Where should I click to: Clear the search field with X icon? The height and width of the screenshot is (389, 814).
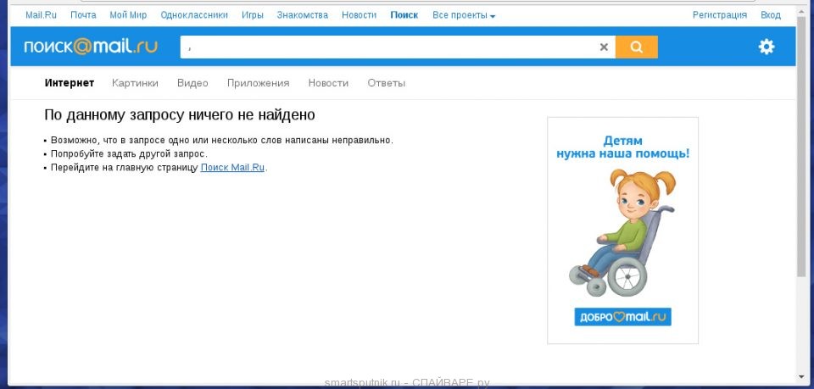click(x=604, y=47)
